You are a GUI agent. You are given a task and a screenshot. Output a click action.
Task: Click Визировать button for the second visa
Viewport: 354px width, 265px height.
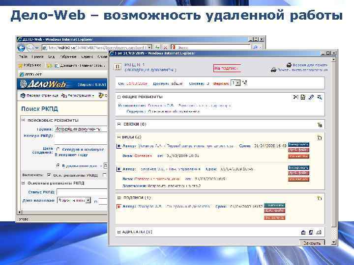298,168
